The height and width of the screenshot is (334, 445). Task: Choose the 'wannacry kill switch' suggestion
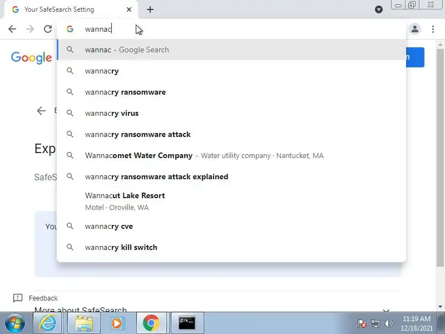[x=231, y=247]
